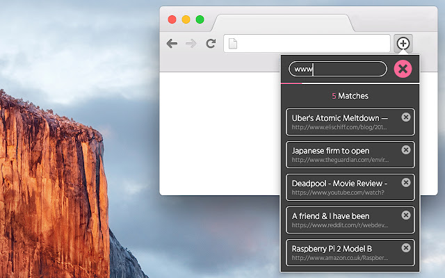
Task: Click the browser forward arrow
Action: coord(191,44)
